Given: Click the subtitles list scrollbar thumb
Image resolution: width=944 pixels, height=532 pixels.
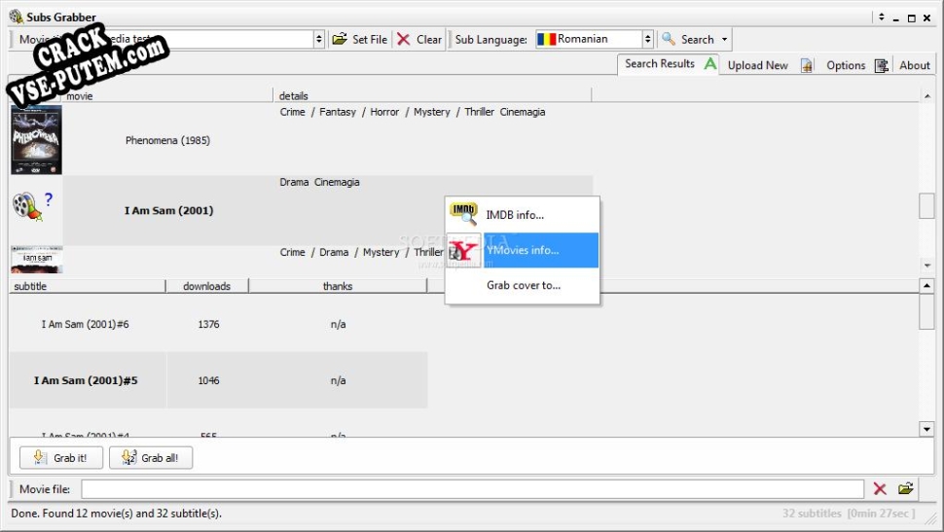Looking at the screenshot, I should click(x=926, y=311).
